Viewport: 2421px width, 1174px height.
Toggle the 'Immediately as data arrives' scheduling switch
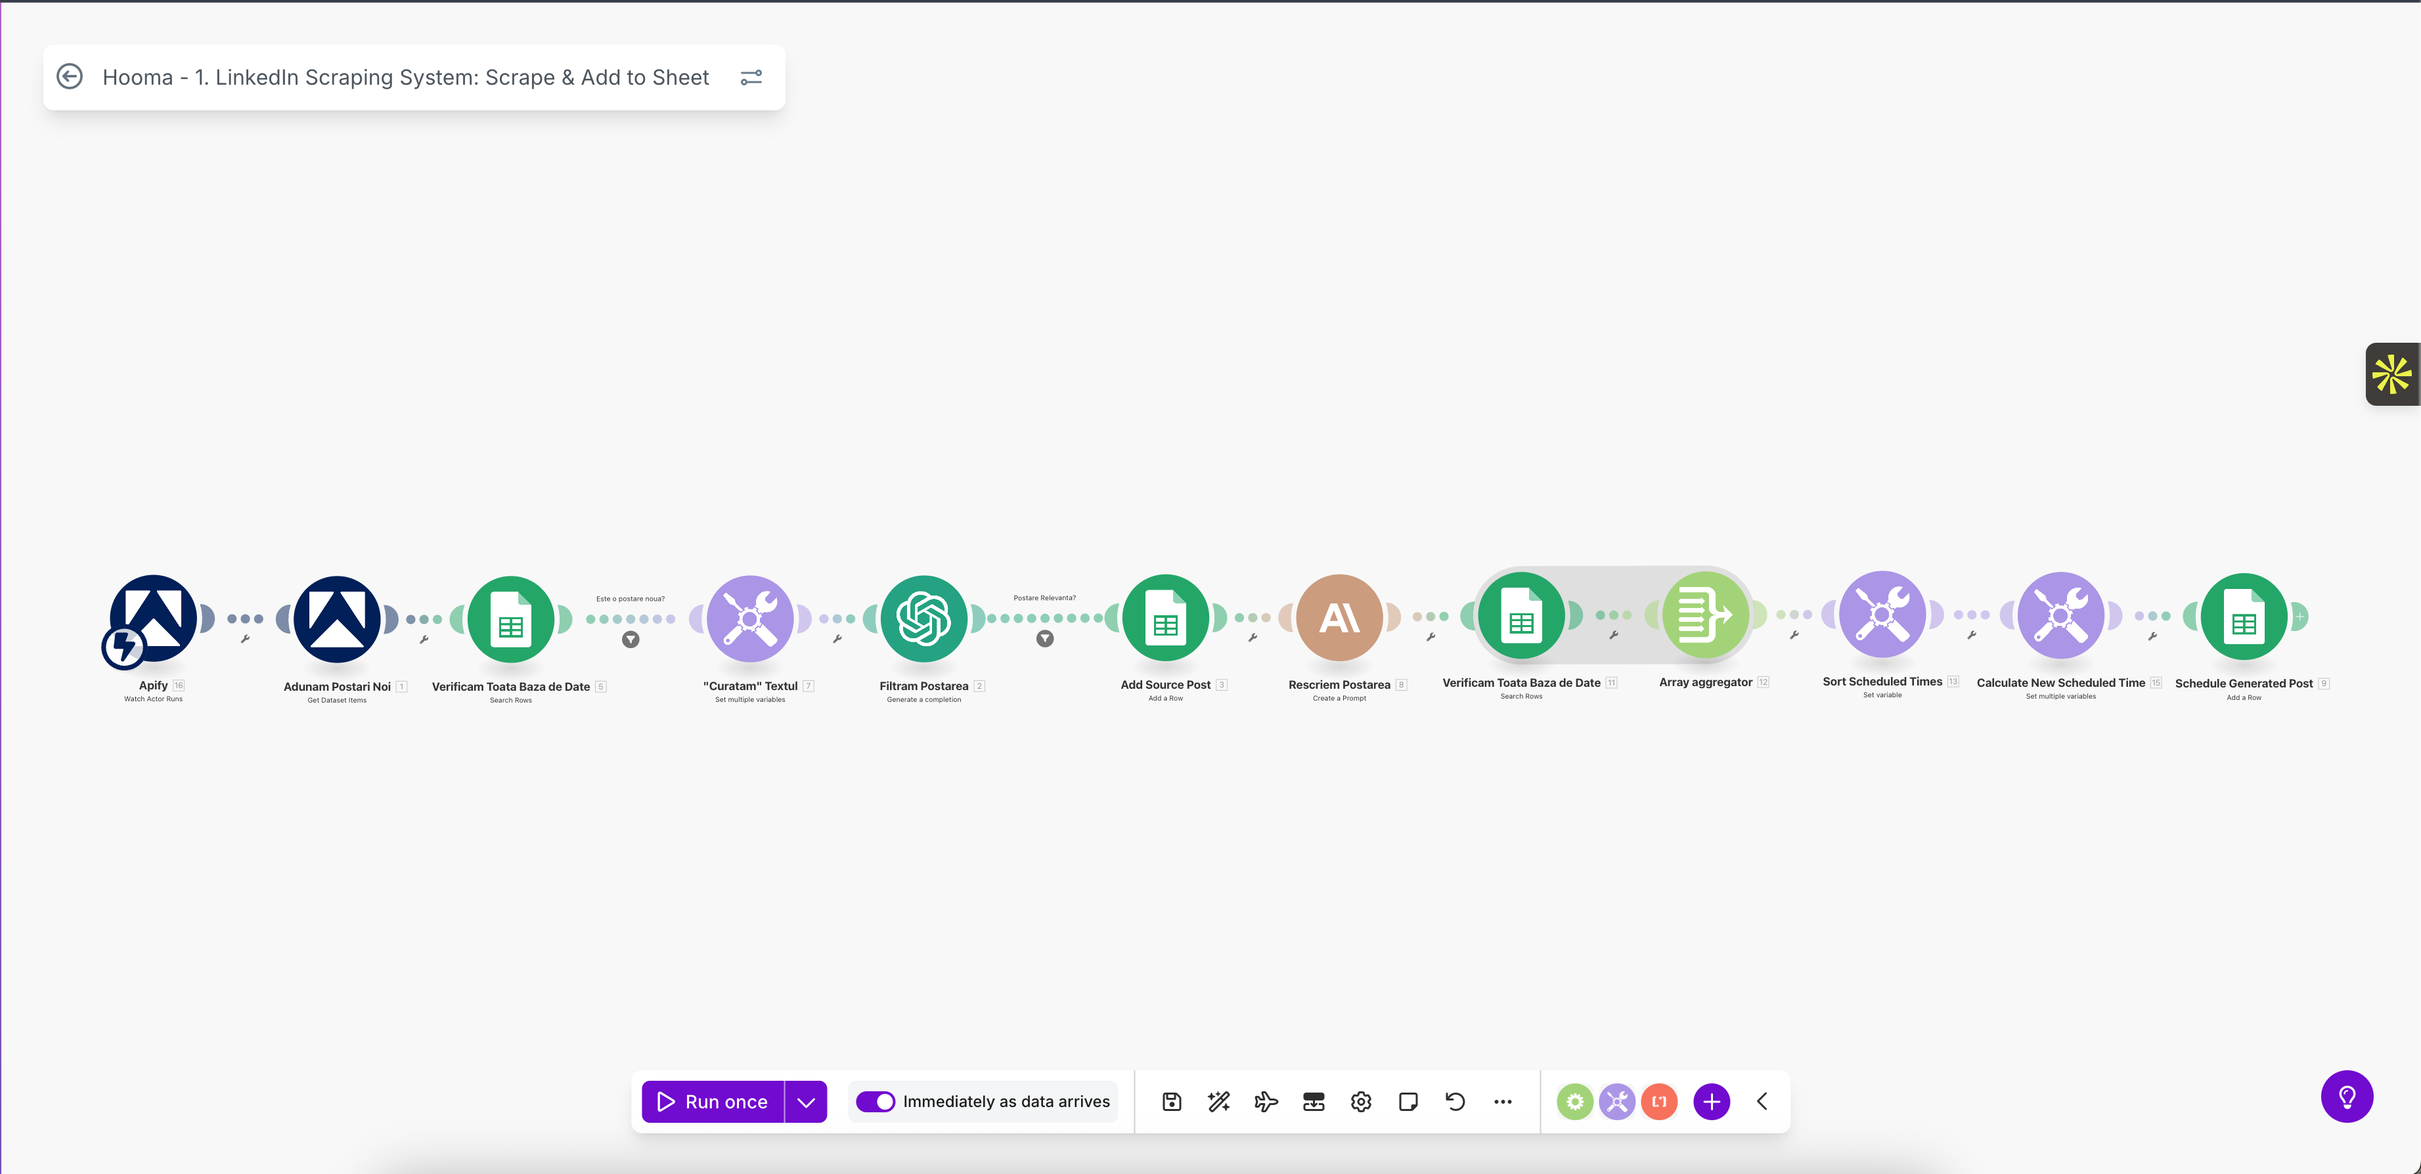pyautogui.click(x=875, y=1102)
